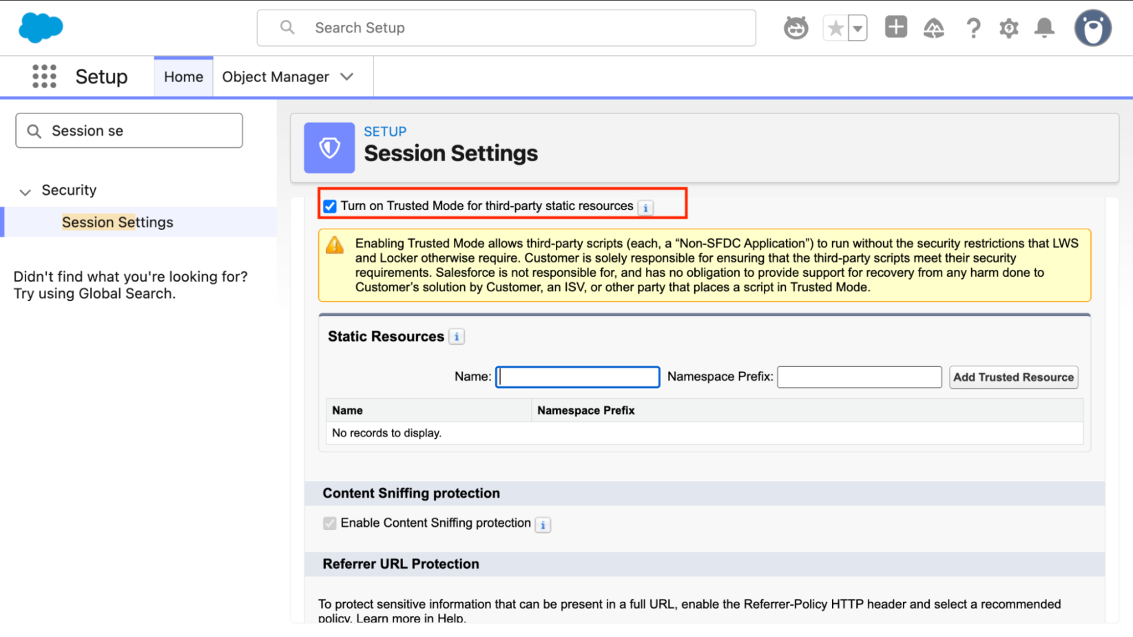Open the notifications bell
This screenshot has width=1133, height=637.
pos(1044,28)
